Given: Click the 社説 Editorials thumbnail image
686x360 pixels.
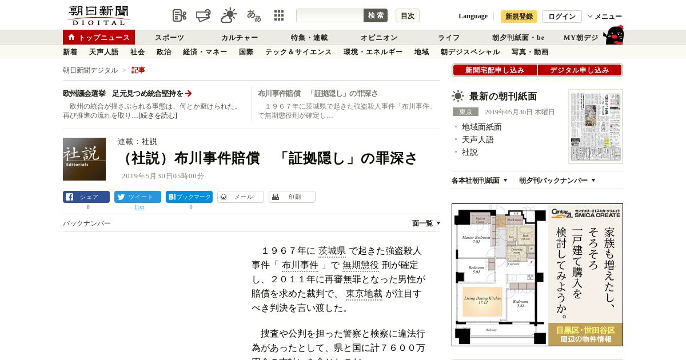Looking at the screenshot, I should pyautogui.click(x=84, y=159).
